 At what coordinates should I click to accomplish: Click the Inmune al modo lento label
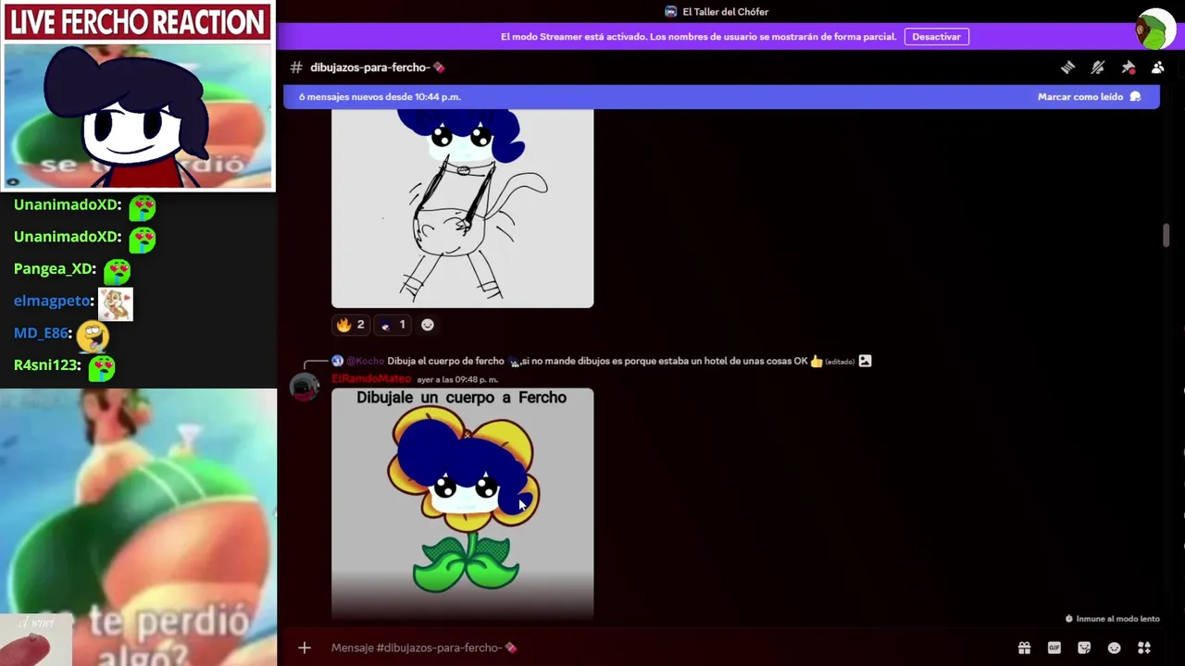pos(1117,619)
